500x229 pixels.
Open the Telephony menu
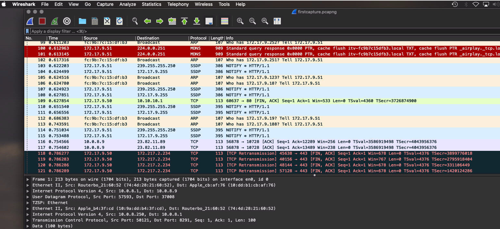click(x=178, y=4)
